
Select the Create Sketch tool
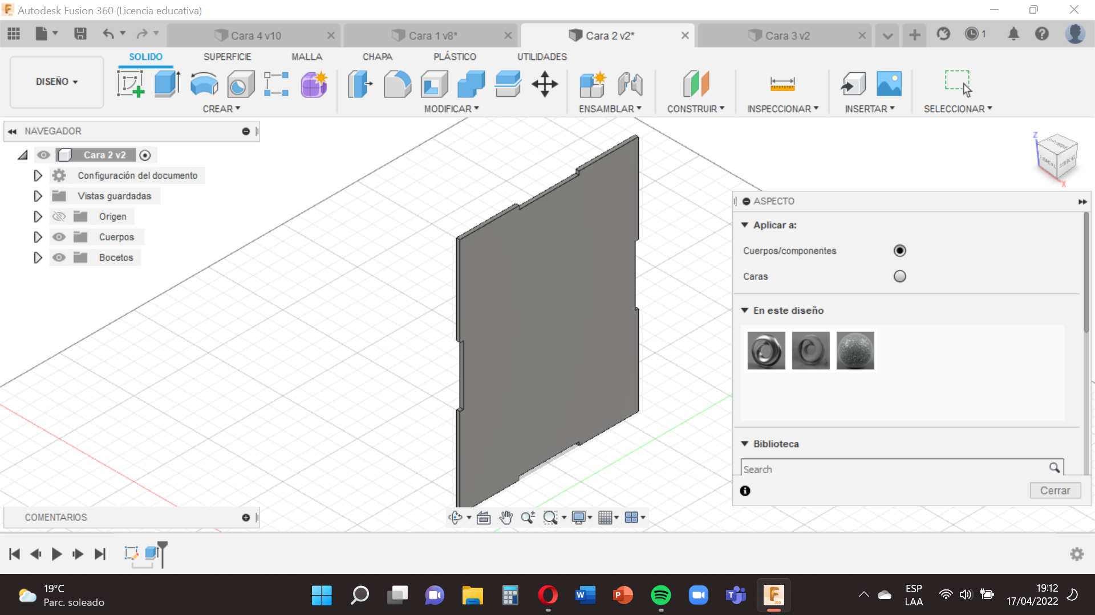[131, 84]
